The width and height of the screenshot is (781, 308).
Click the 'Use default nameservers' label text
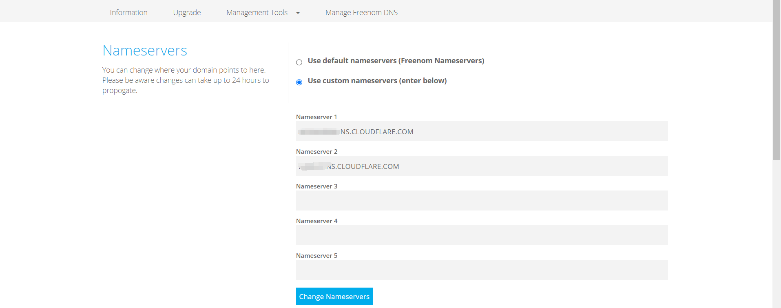click(x=396, y=61)
